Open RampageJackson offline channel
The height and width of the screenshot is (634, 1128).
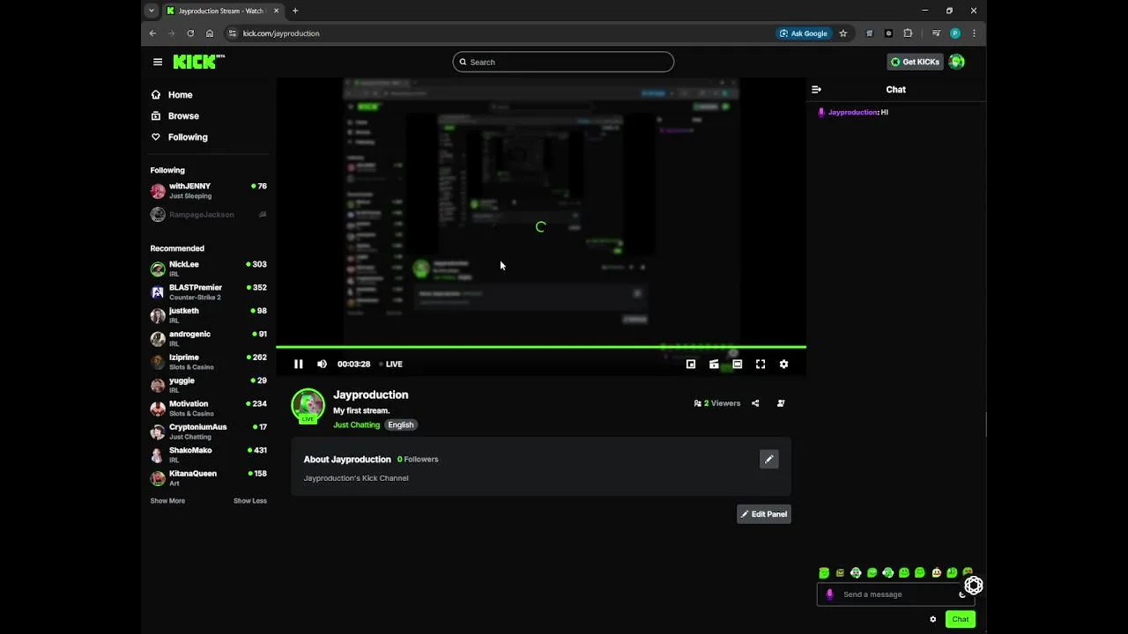pyautogui.click(x=209, y=214)
